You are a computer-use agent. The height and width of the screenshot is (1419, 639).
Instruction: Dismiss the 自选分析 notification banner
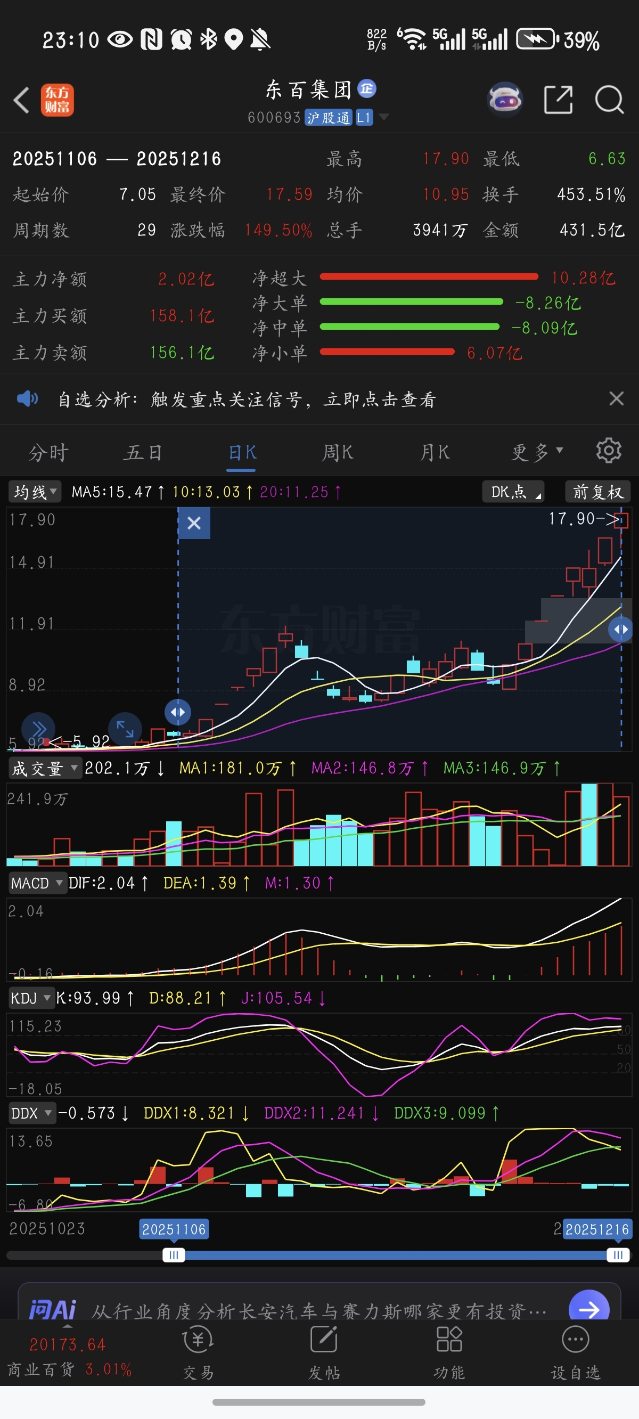pyautogui.click(x=617, y=398)
